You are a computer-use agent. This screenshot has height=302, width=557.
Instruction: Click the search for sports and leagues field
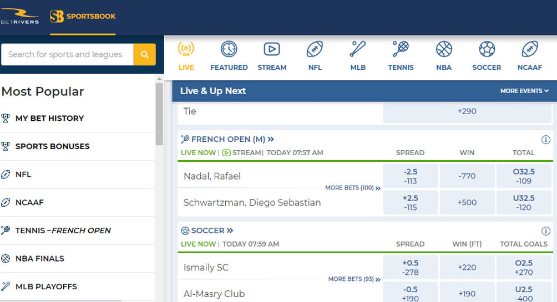[68, 54]
